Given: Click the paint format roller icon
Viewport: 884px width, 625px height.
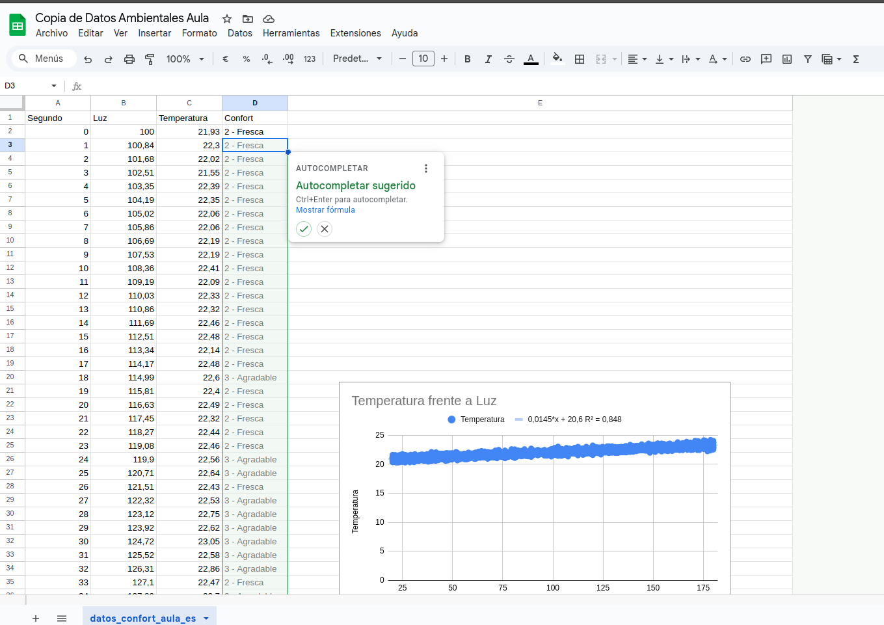Looking at the screenshot, I should (150, 59).
